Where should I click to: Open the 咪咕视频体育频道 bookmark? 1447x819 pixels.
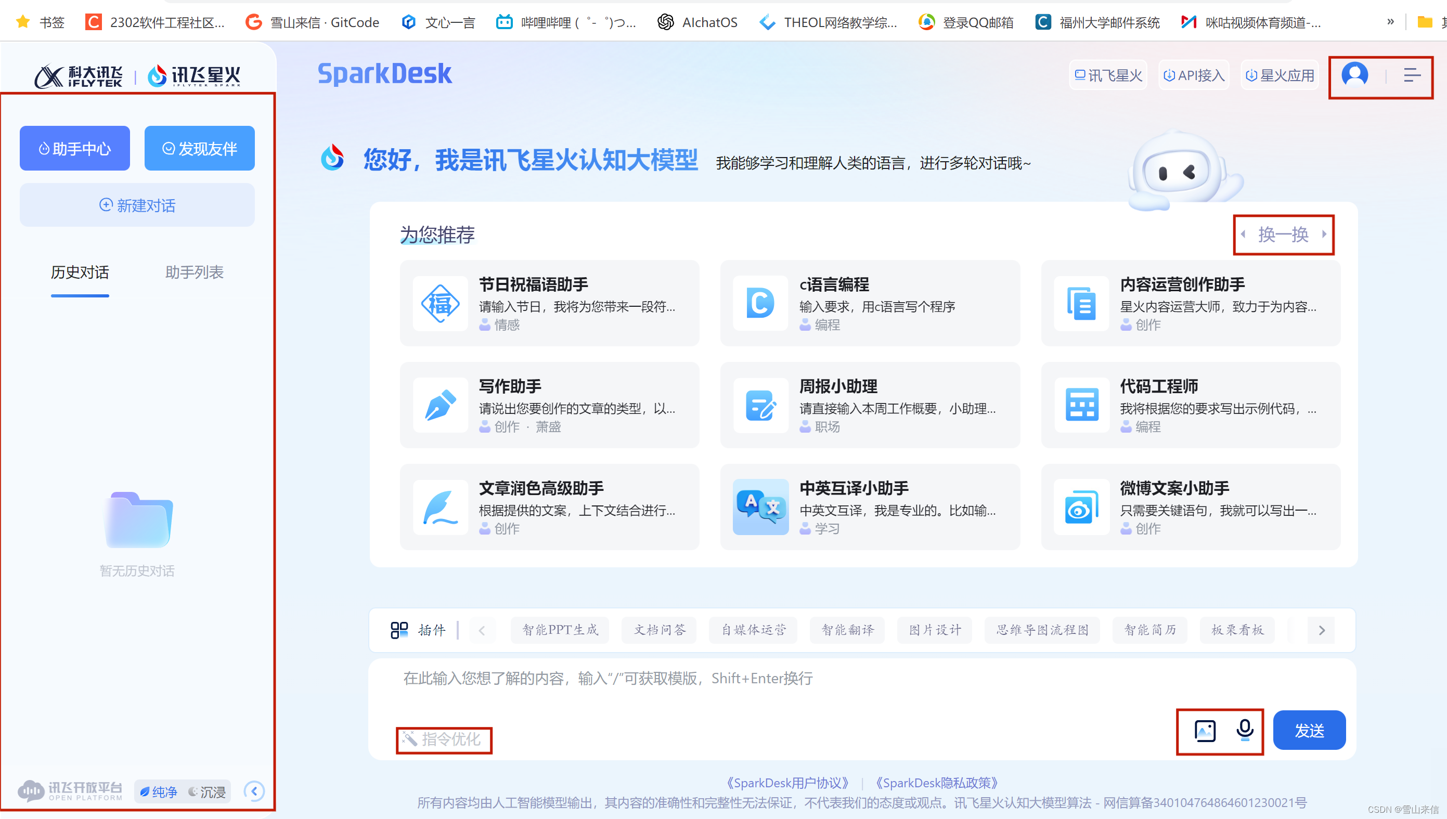1251,22
